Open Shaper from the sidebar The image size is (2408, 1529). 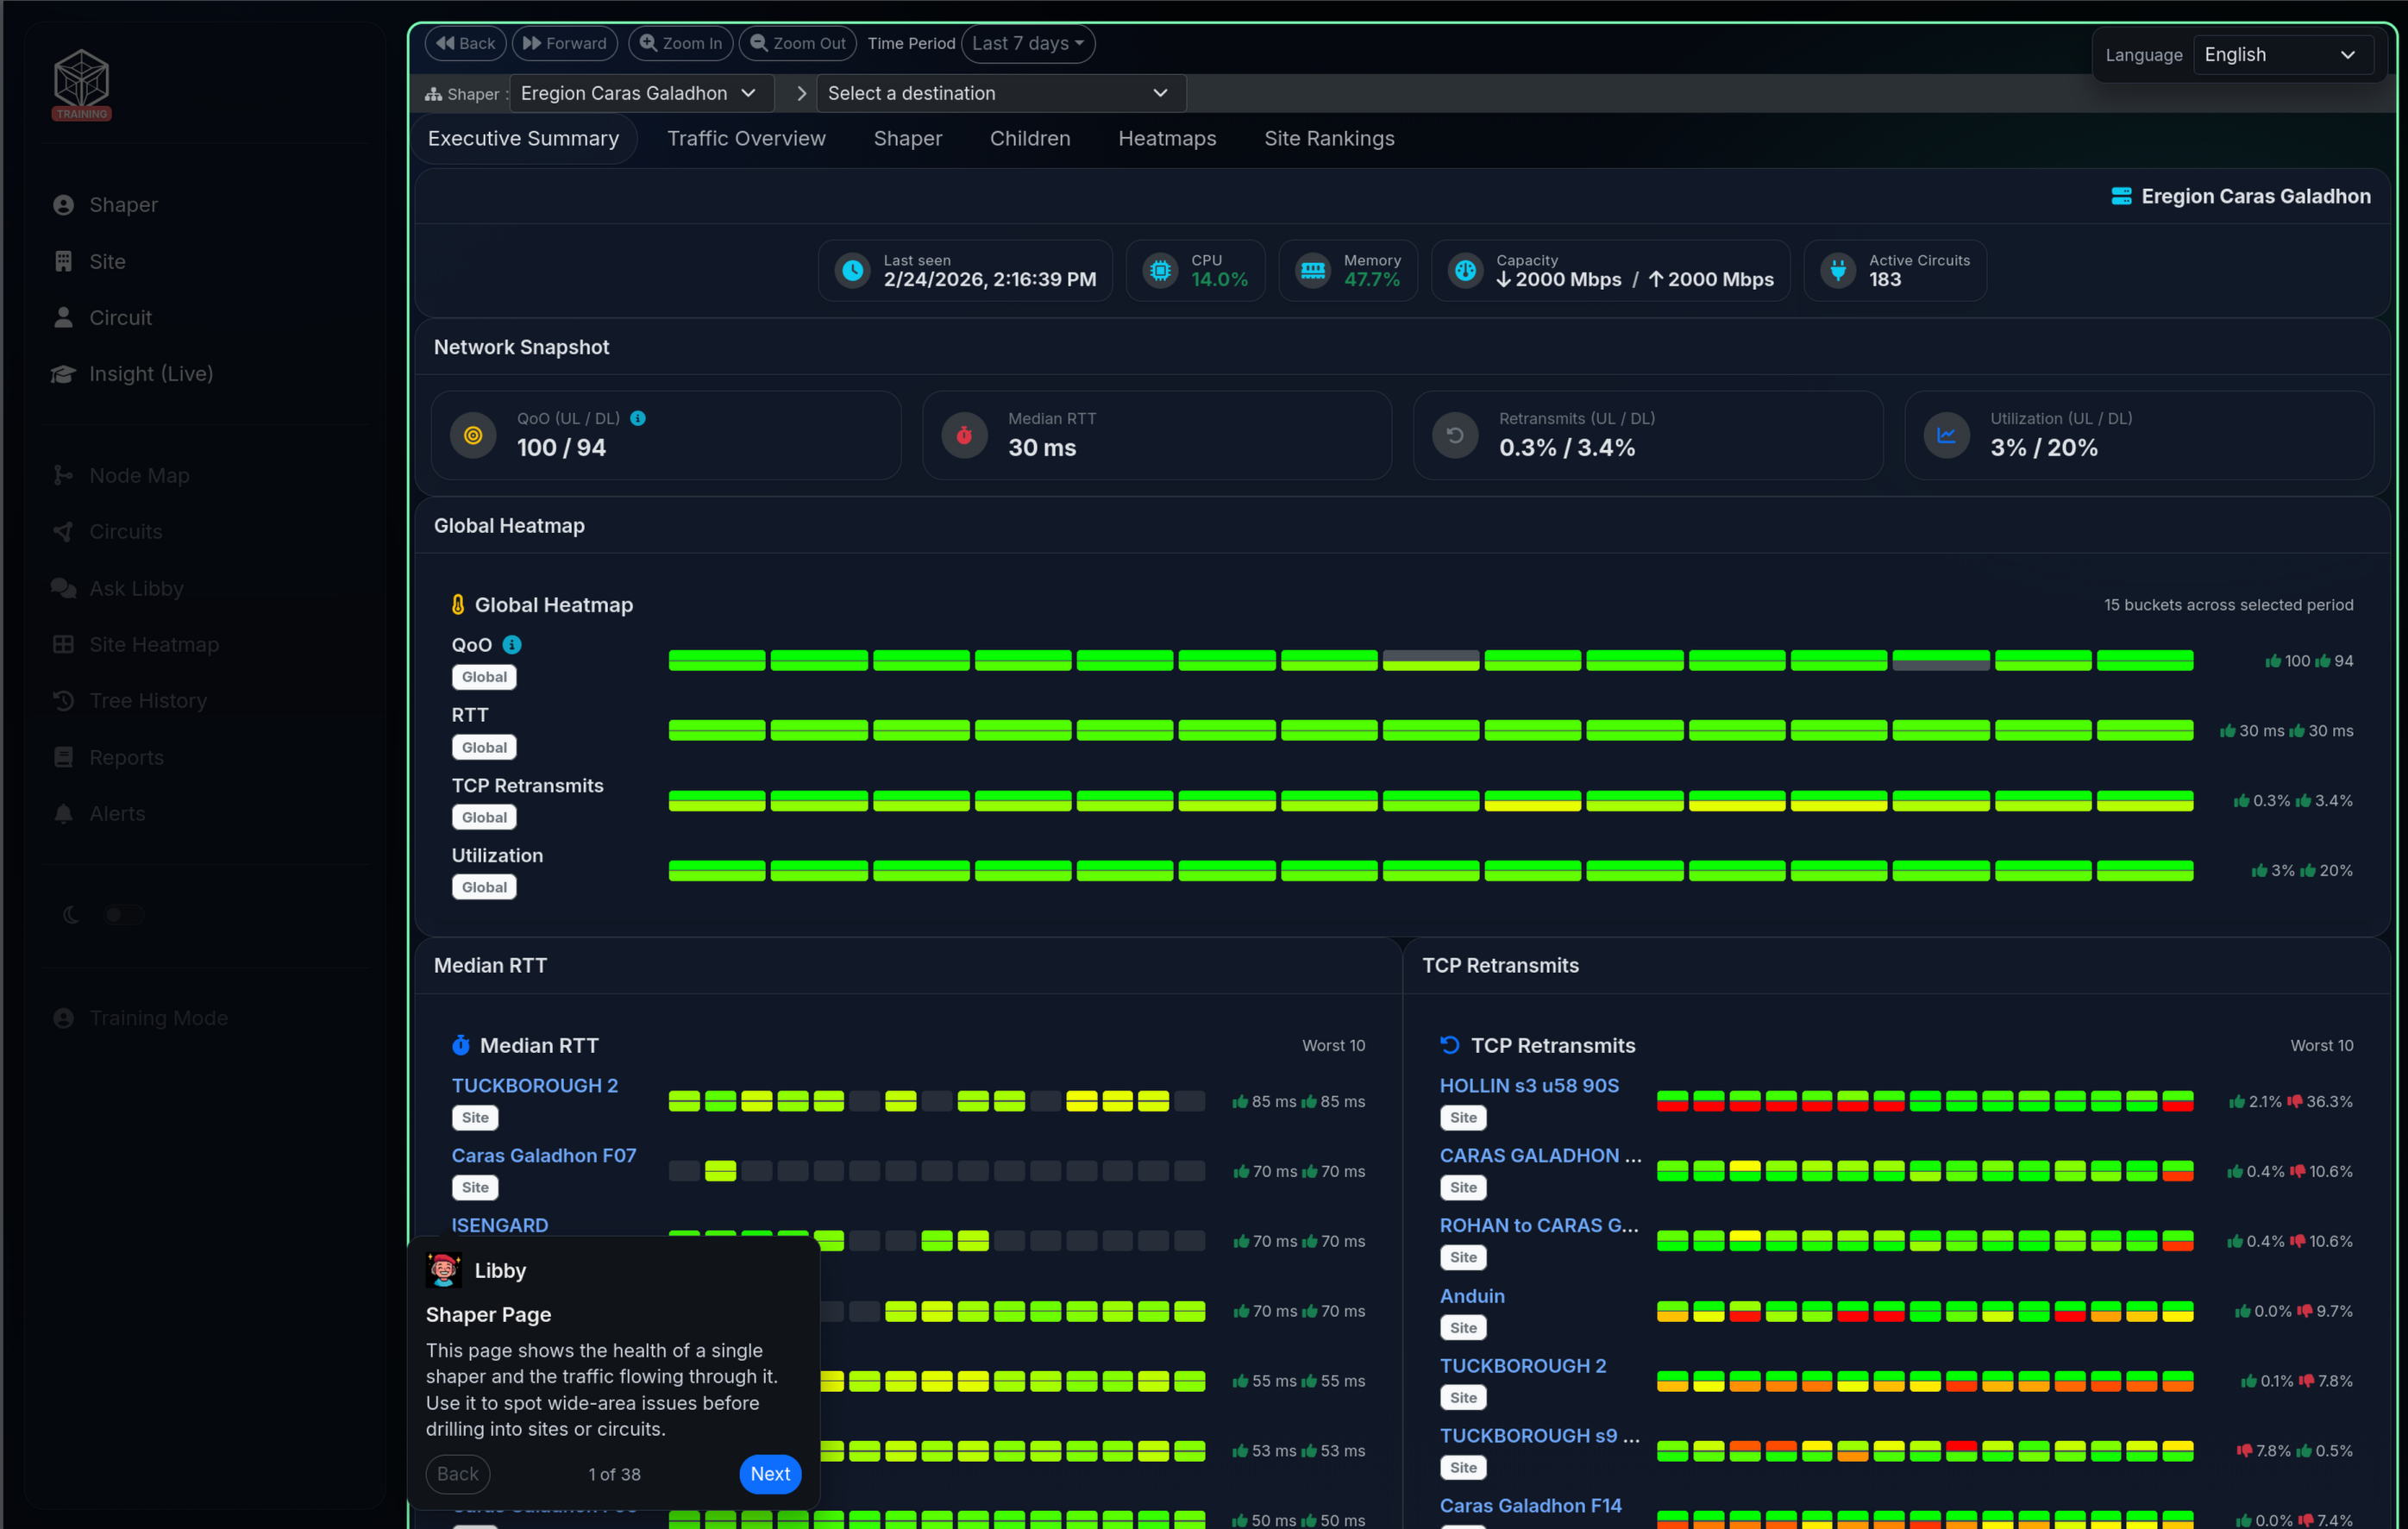(123, 205)
